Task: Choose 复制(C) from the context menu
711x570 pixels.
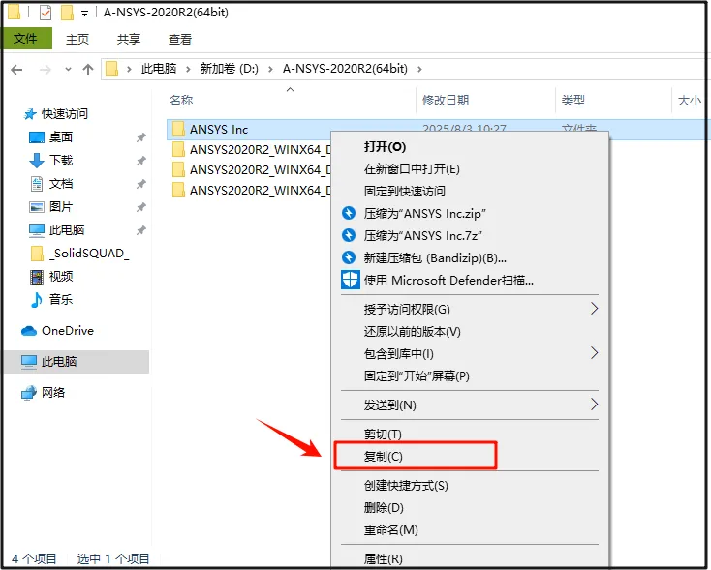Action: click(470, 456)
